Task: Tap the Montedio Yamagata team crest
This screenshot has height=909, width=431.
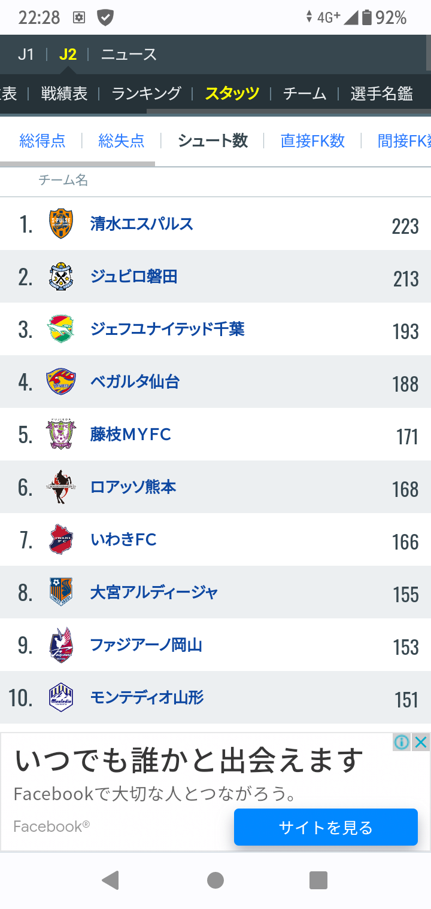Action: coord(61,697)
